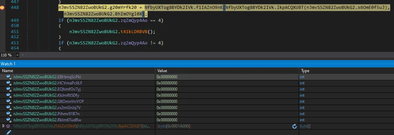Click the field icon beside EBHmqScPki

pyautogui.click(x=9, y=77)
